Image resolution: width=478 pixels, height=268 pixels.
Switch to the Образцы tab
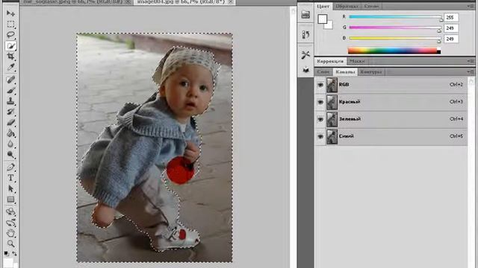(347, 6)
